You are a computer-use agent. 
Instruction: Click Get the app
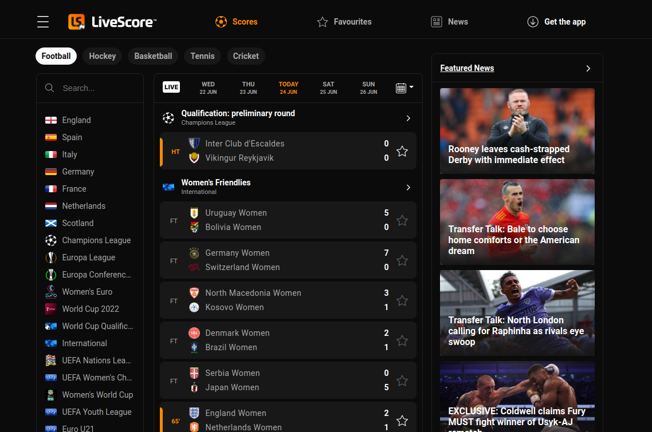556,22
